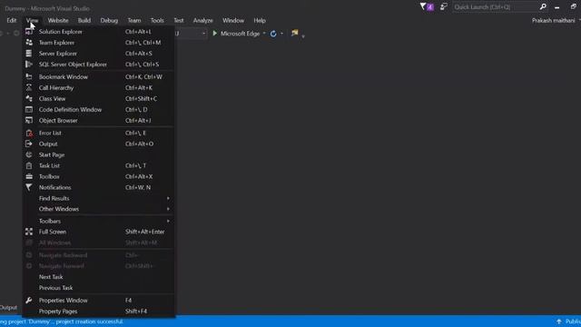Open the Help menu
Viewport: 581px width, 327px height.
pyautogui.click(x=260, y=20)
